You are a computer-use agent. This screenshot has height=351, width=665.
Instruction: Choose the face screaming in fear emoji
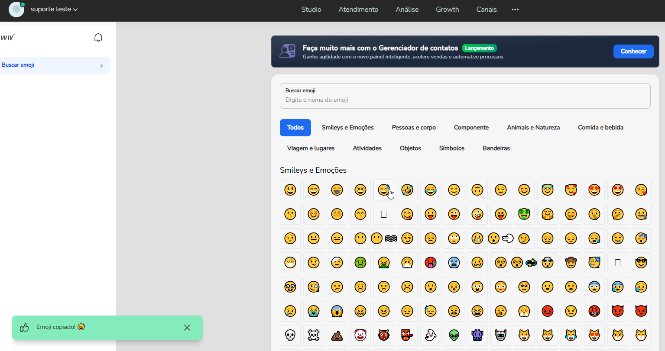(337, 311)
